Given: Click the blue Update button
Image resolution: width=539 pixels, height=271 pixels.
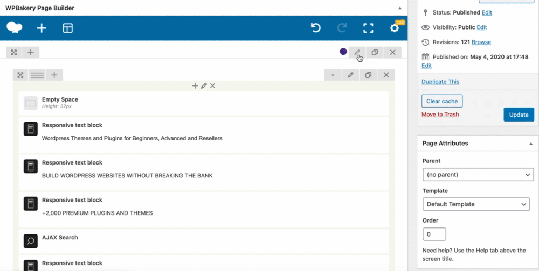Looking at the screenshot, I should pyautogui.click(x=519, y=115).
